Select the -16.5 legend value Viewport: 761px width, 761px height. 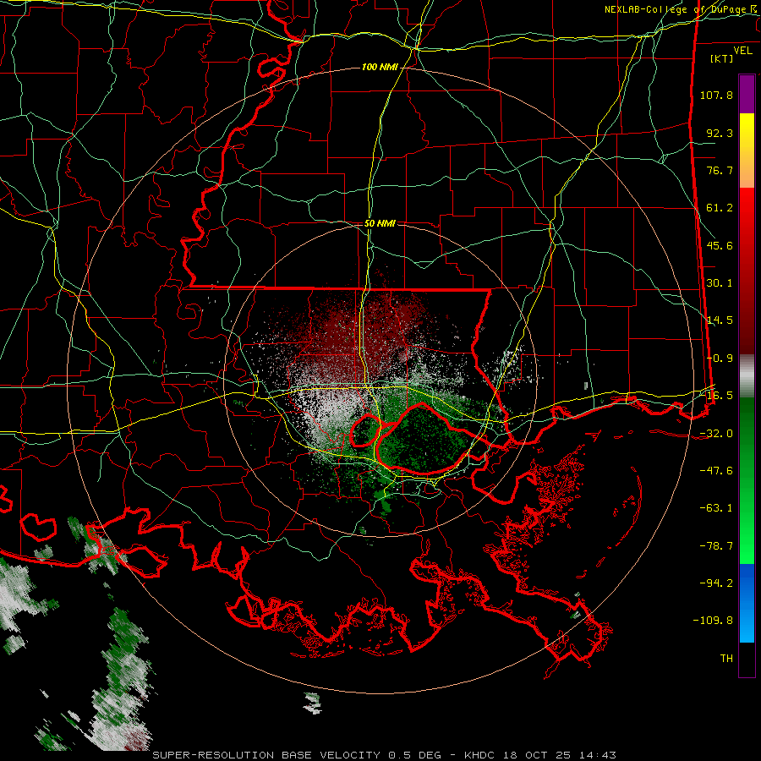[716, 396]
